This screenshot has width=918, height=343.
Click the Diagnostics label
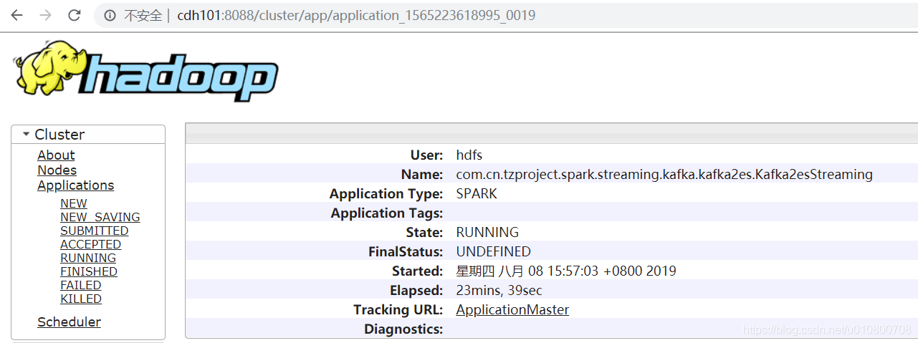tap(403, 329)
